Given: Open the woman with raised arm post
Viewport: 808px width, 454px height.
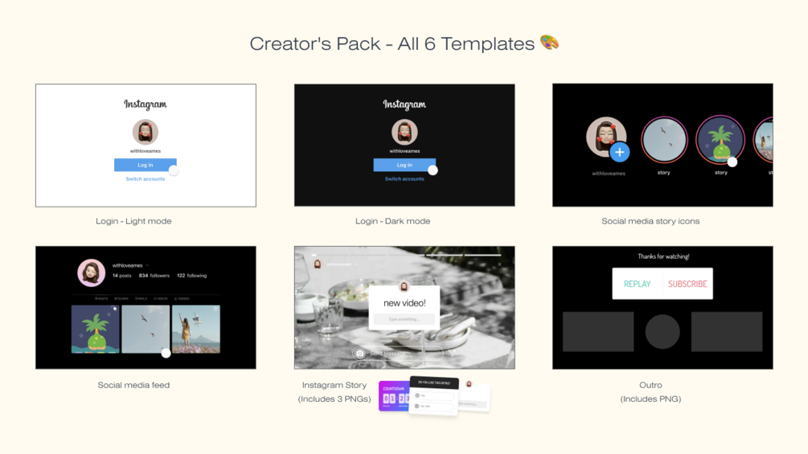Looking at the screenshot, I should tap(196, 329).
